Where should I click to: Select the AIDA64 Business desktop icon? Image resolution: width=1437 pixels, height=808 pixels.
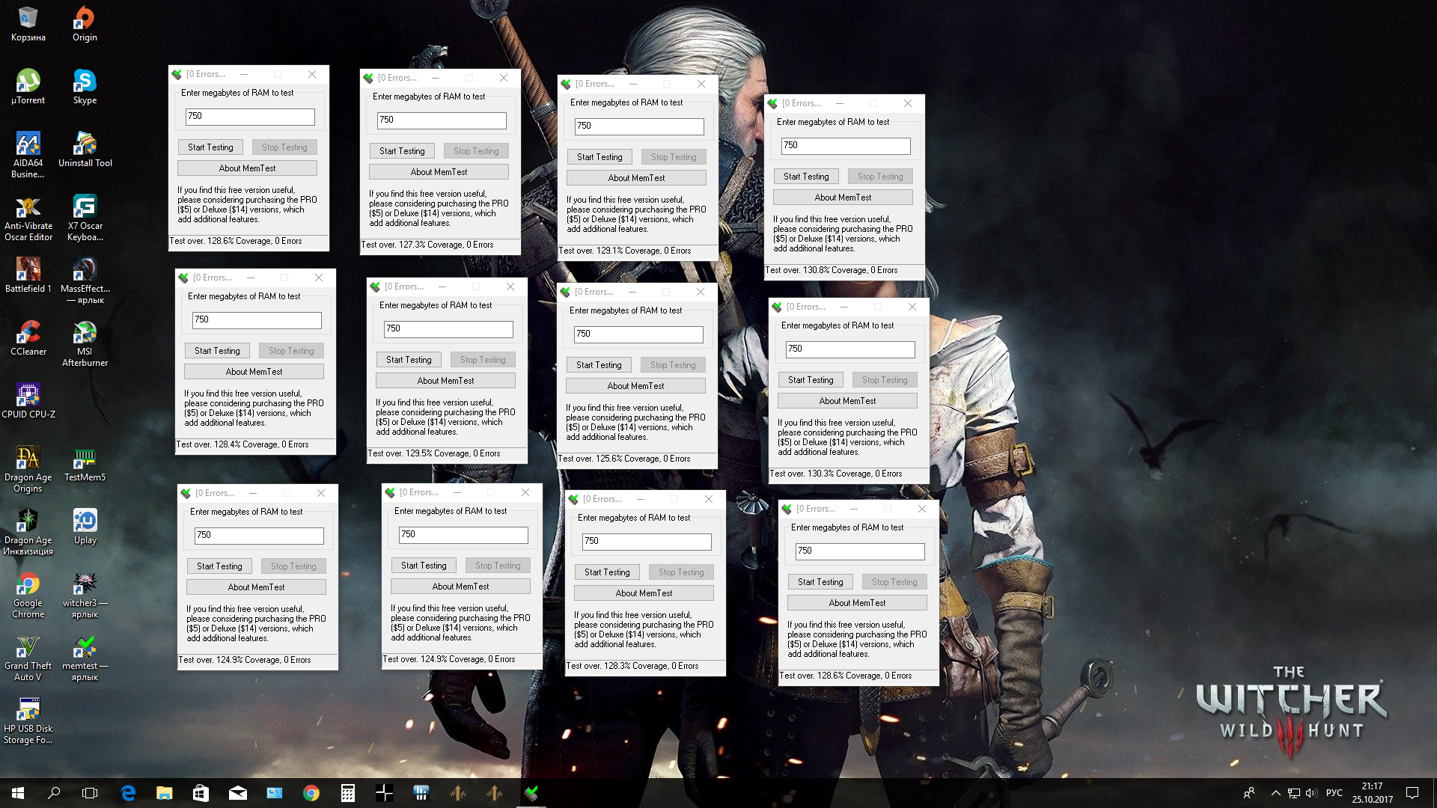coord(28,144)
